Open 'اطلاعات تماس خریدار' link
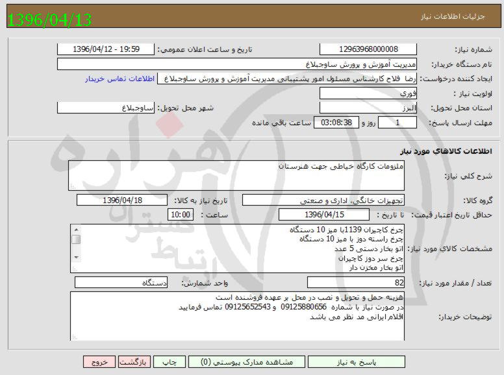504x375 pixels. (120, 79)
